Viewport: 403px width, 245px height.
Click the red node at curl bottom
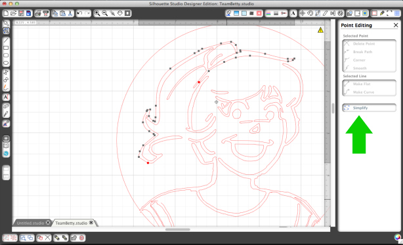pyautogui.click(x=148, y=163)
